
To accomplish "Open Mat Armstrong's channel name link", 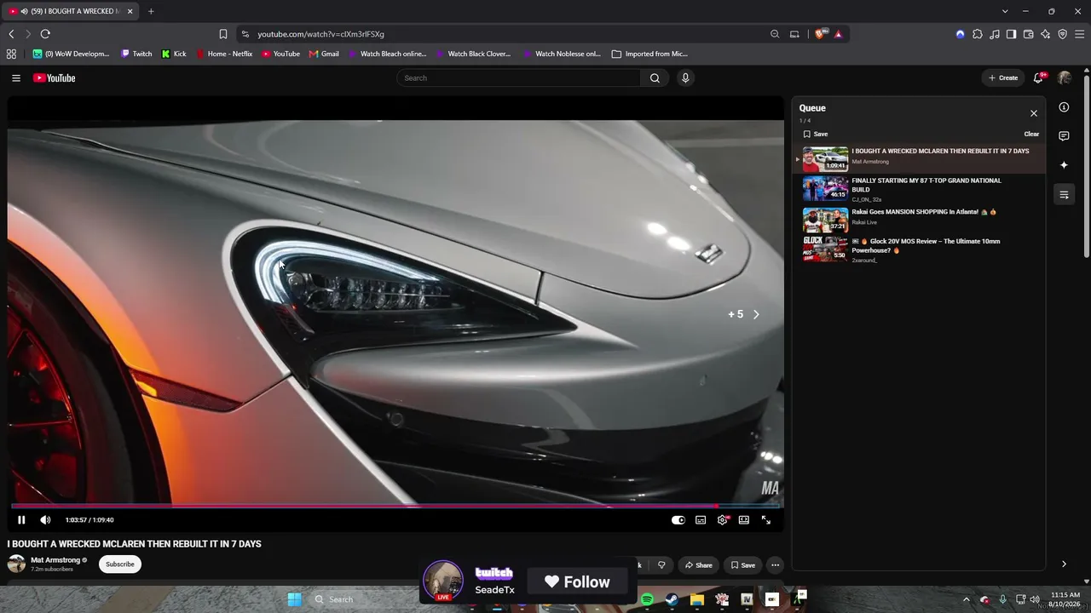I will 55,560.
